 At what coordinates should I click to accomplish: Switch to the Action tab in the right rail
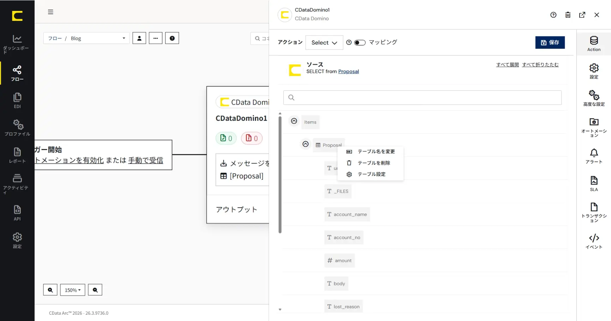pyautogui.click(x=594, y=44)
